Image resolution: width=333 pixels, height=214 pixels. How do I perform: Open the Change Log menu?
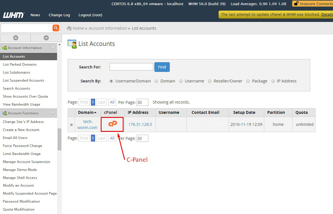pyautogui.click(x=59, y=15)
